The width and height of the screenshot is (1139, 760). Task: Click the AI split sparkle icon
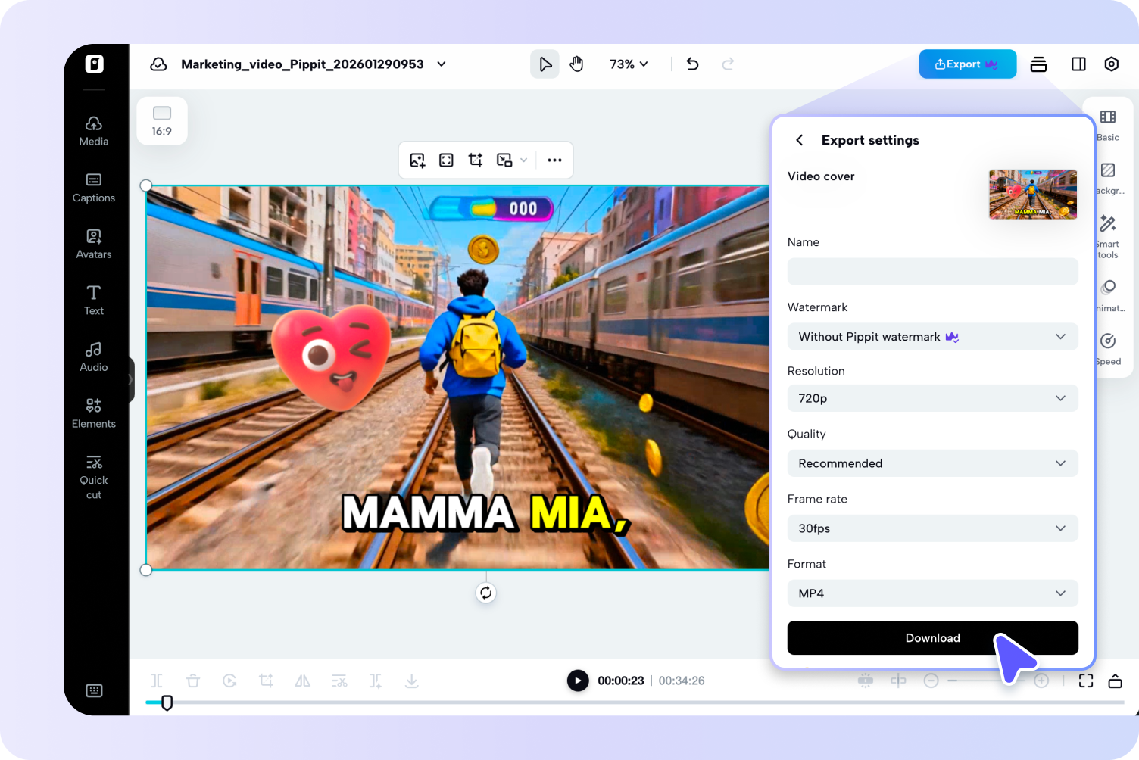click(376, 681)
